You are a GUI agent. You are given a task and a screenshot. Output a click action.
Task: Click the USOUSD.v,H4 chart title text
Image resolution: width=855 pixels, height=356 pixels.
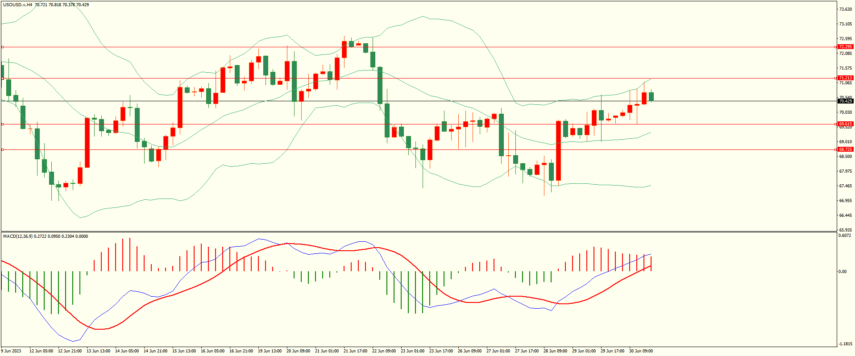[x=18, y=5]
